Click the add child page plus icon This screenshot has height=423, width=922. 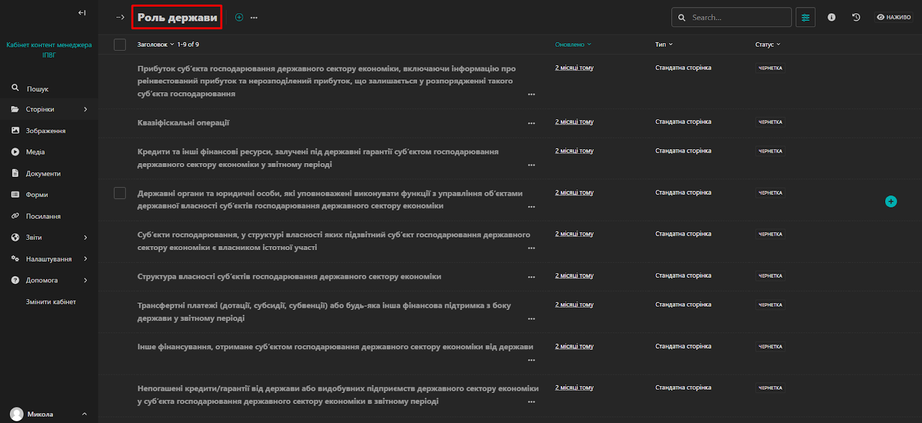239,17
